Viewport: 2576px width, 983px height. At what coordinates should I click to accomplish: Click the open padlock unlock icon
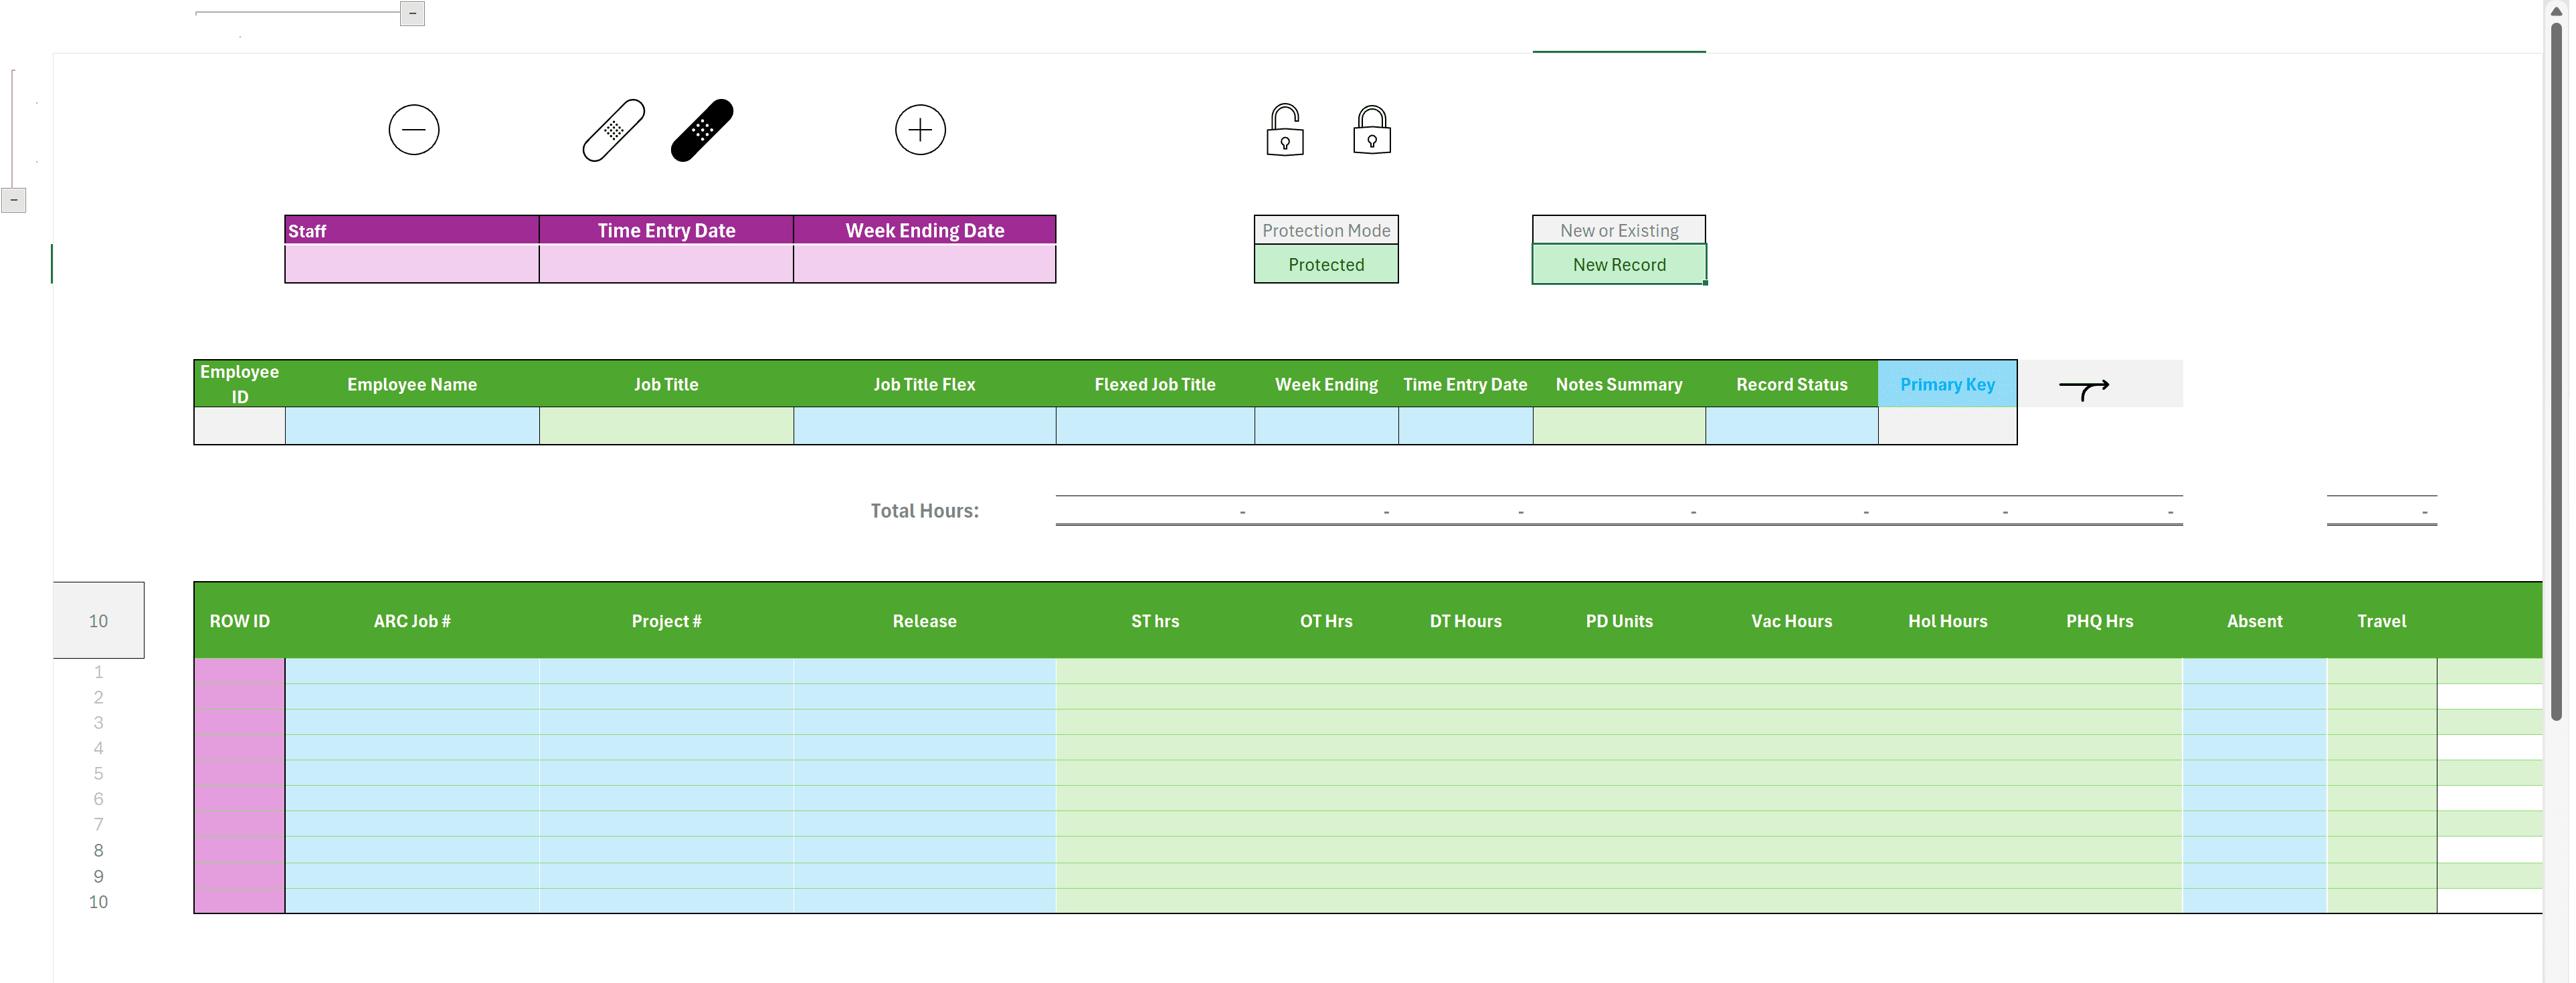1284,131
